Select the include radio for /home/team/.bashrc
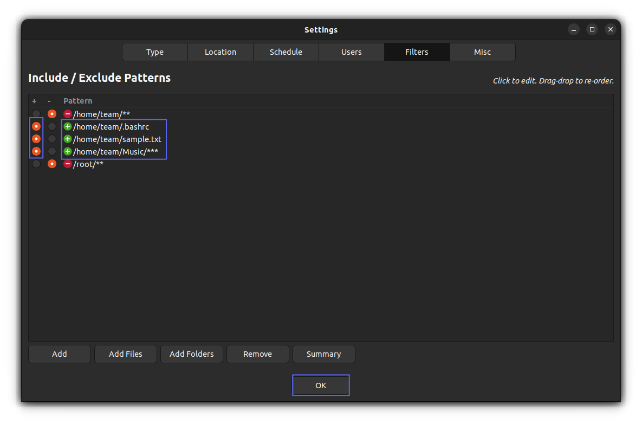 click(36, 126)
